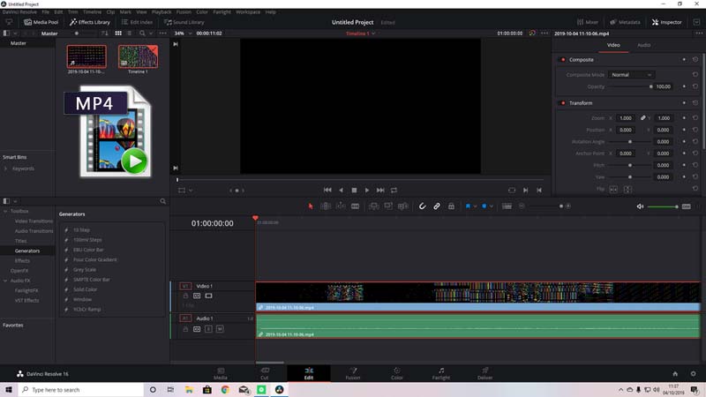Screen dimensions: 706x397
Task: Go to the Deliver page
Action: 484,373
